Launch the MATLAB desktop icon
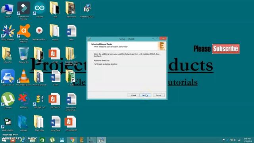 pos(24,100)
